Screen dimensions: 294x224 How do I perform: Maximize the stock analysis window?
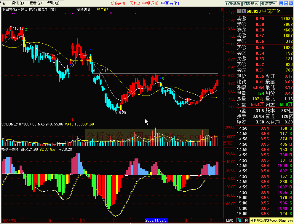click(286, 3)
